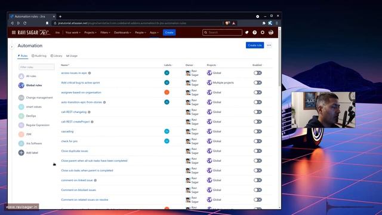382x215 pixels.
Task: Sort rules by Name column header
Action: point(65,65)
